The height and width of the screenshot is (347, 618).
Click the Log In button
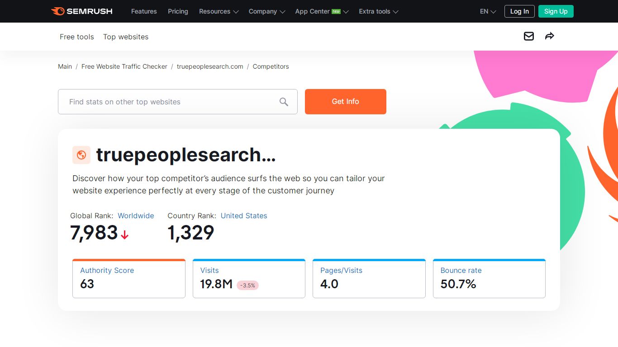519,11
